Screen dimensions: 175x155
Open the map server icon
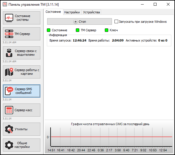[9, 72]
